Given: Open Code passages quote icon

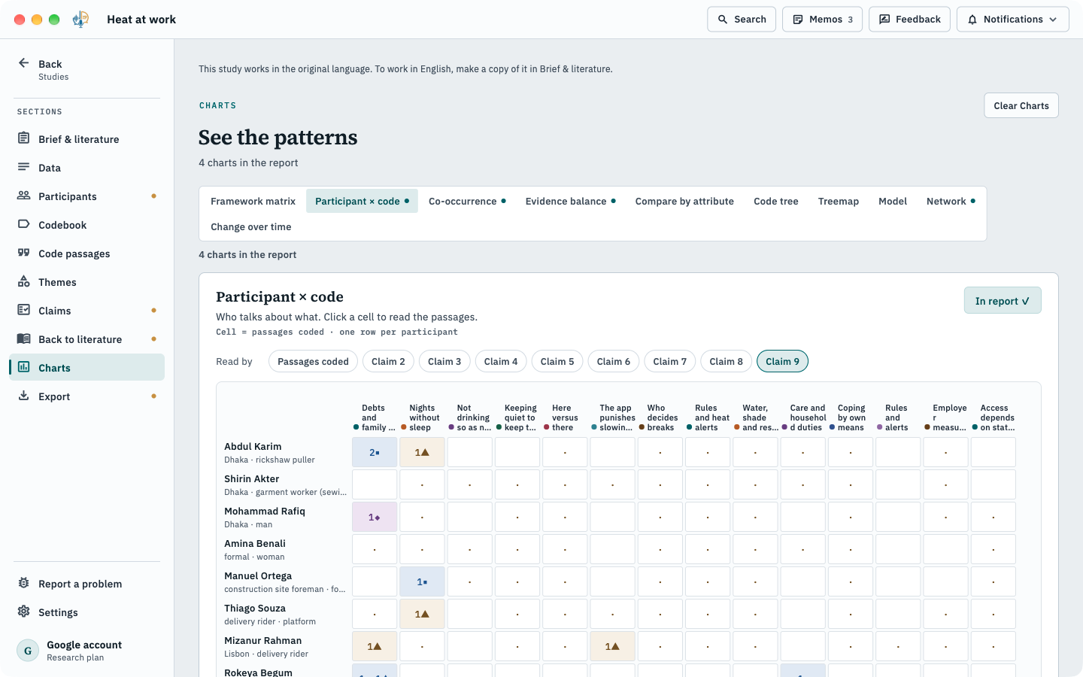Looking at the screenshot, I should point(24,253).
